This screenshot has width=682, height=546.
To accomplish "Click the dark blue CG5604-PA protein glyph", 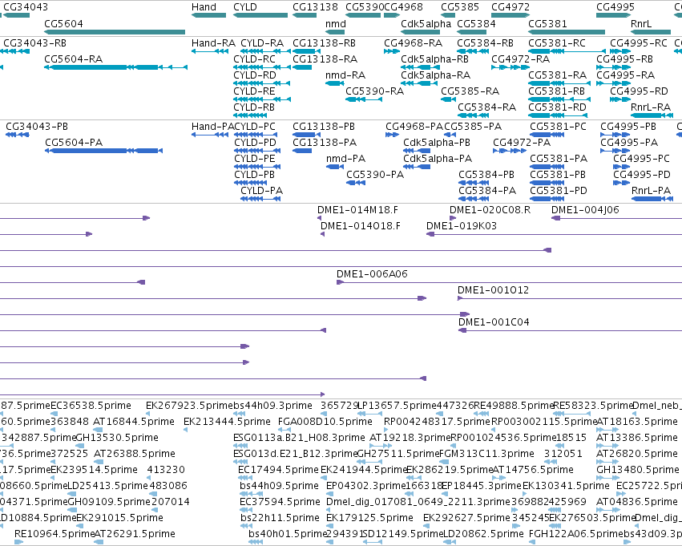I will 103,151.
